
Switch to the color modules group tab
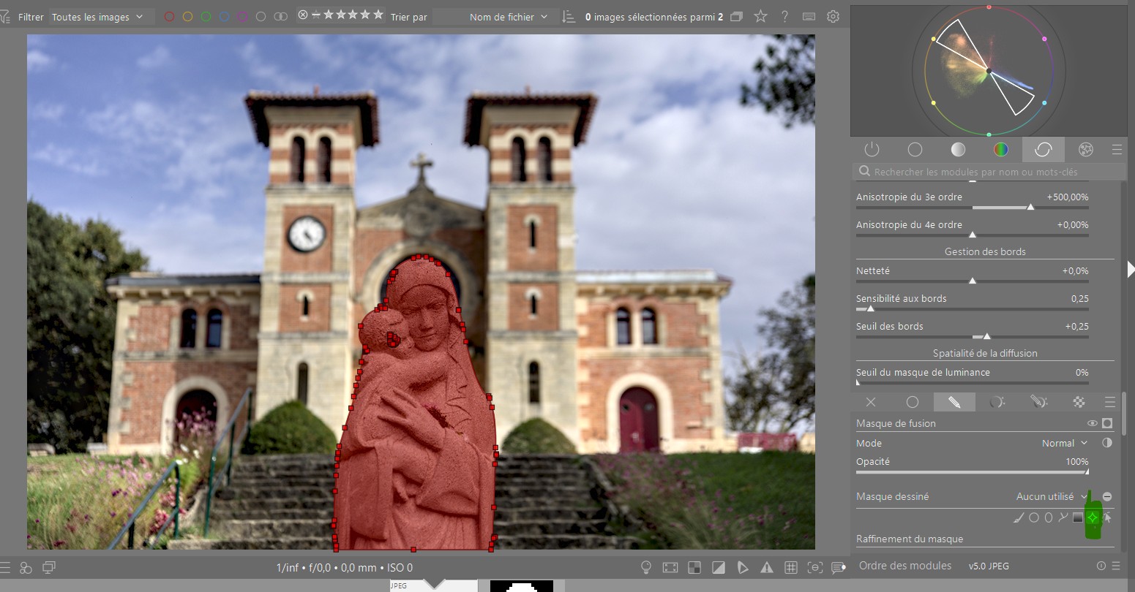[1000, 149]
